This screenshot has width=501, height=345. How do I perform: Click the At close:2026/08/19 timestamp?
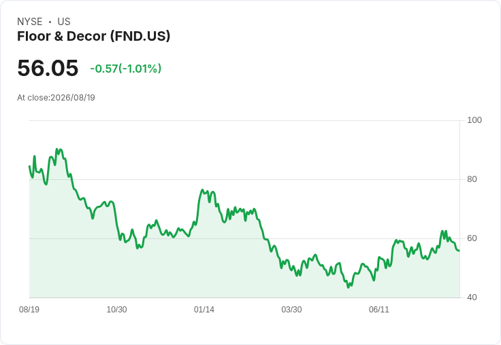click(x=56, y=98)
